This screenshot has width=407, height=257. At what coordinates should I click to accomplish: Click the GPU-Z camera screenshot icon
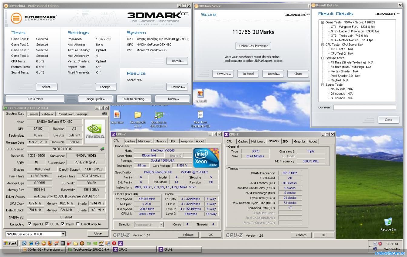pyautogui.click(x=105, y=114)
